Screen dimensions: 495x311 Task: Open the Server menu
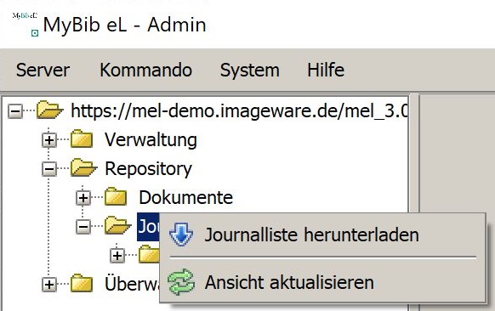43,70
